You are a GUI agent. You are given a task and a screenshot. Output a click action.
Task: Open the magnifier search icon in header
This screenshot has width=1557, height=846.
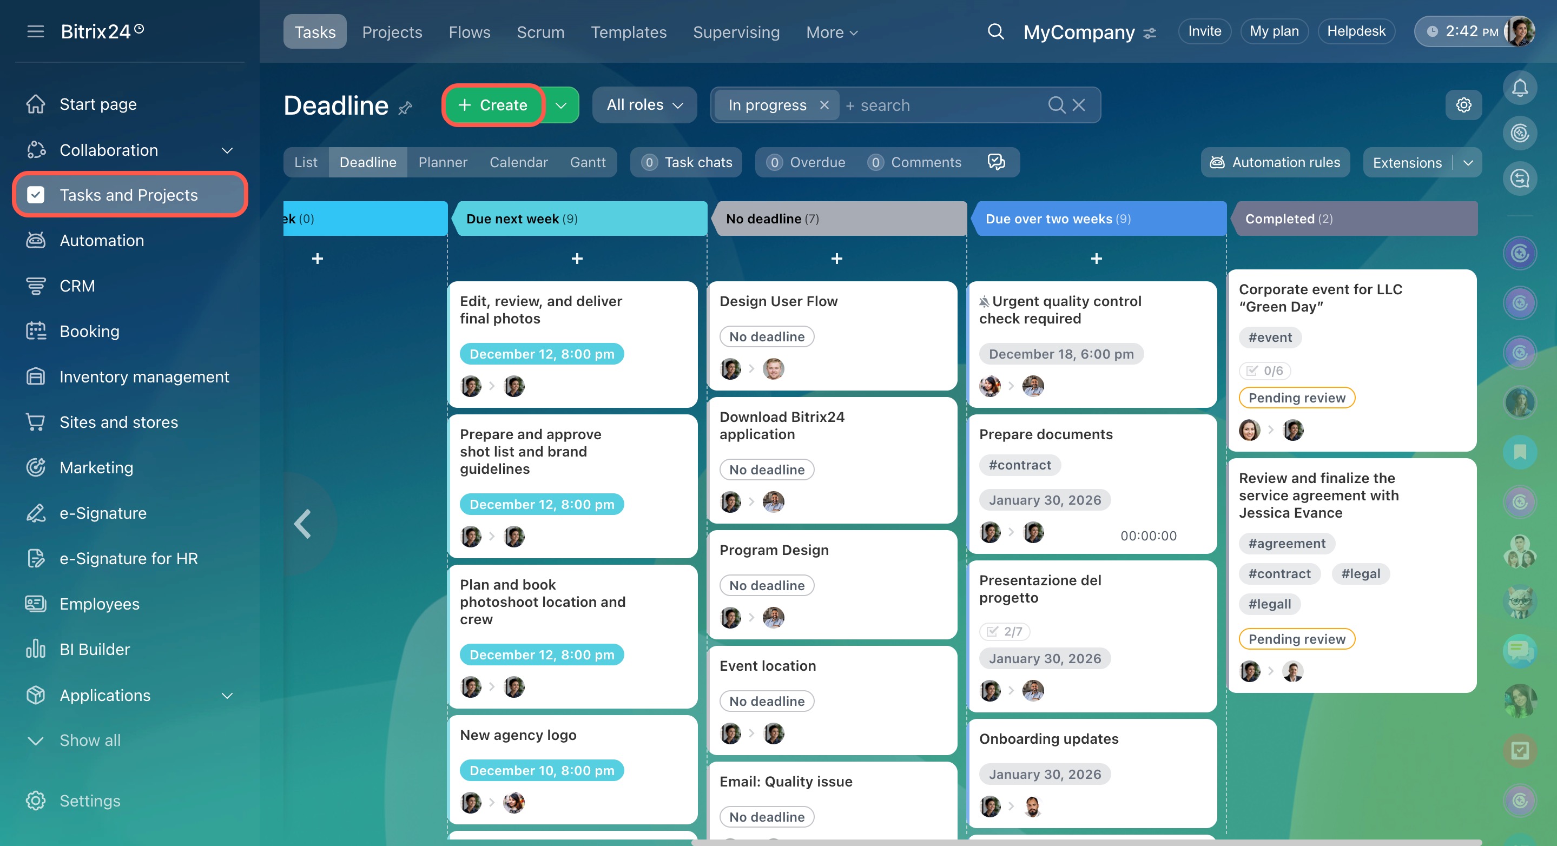point(995,31)
